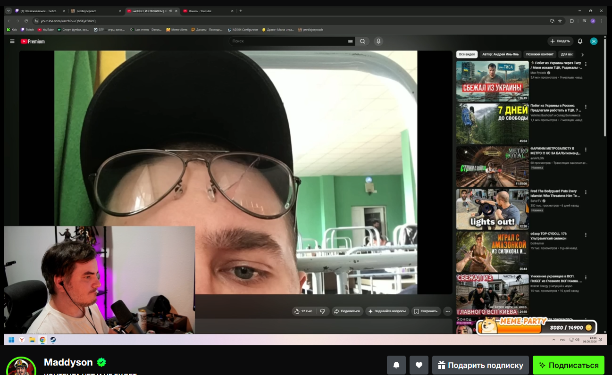
Task: Open the Chrome profile avatar
Action: click(x=593, y=21)
